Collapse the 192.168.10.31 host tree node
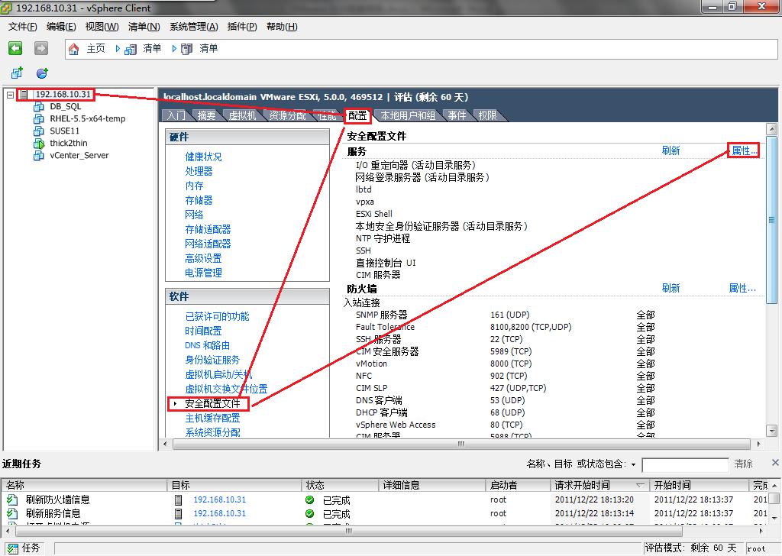Screen dimensions: 782x556 [x=10, y=95]
